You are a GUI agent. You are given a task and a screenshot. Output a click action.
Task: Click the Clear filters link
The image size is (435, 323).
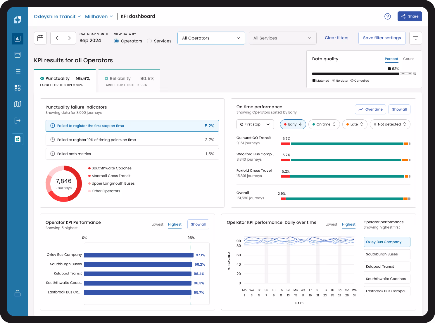[336, 38]
